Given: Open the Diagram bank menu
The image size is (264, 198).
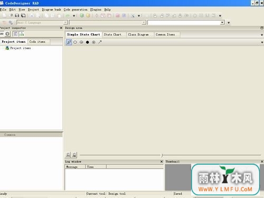Looking at the screenshot, I should click(51, 10).
